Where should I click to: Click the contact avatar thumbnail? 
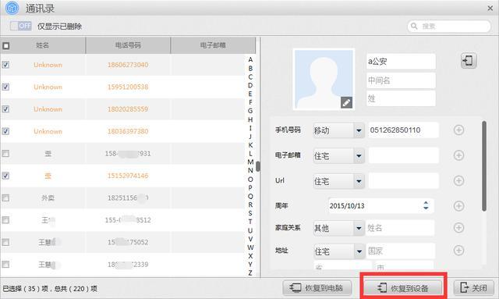click(324, 79)
